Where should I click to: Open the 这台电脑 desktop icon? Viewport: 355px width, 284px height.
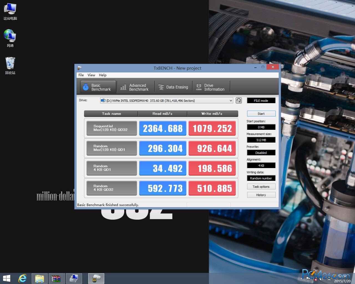coord(10,12)
